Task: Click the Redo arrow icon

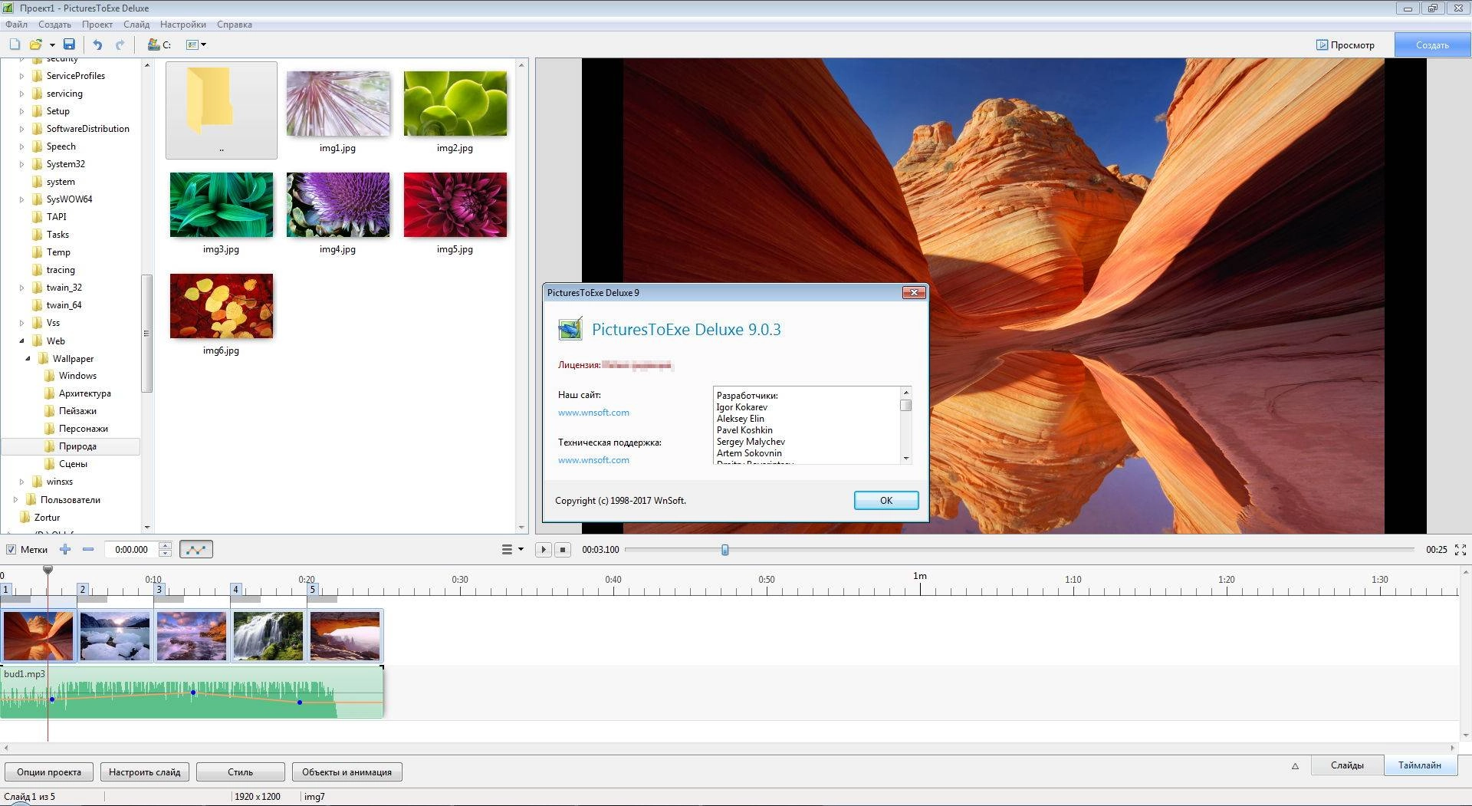Action: point(120,44)
